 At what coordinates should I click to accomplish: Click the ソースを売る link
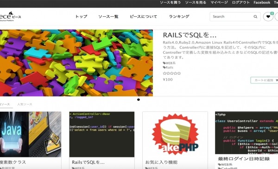coord(196,2)
